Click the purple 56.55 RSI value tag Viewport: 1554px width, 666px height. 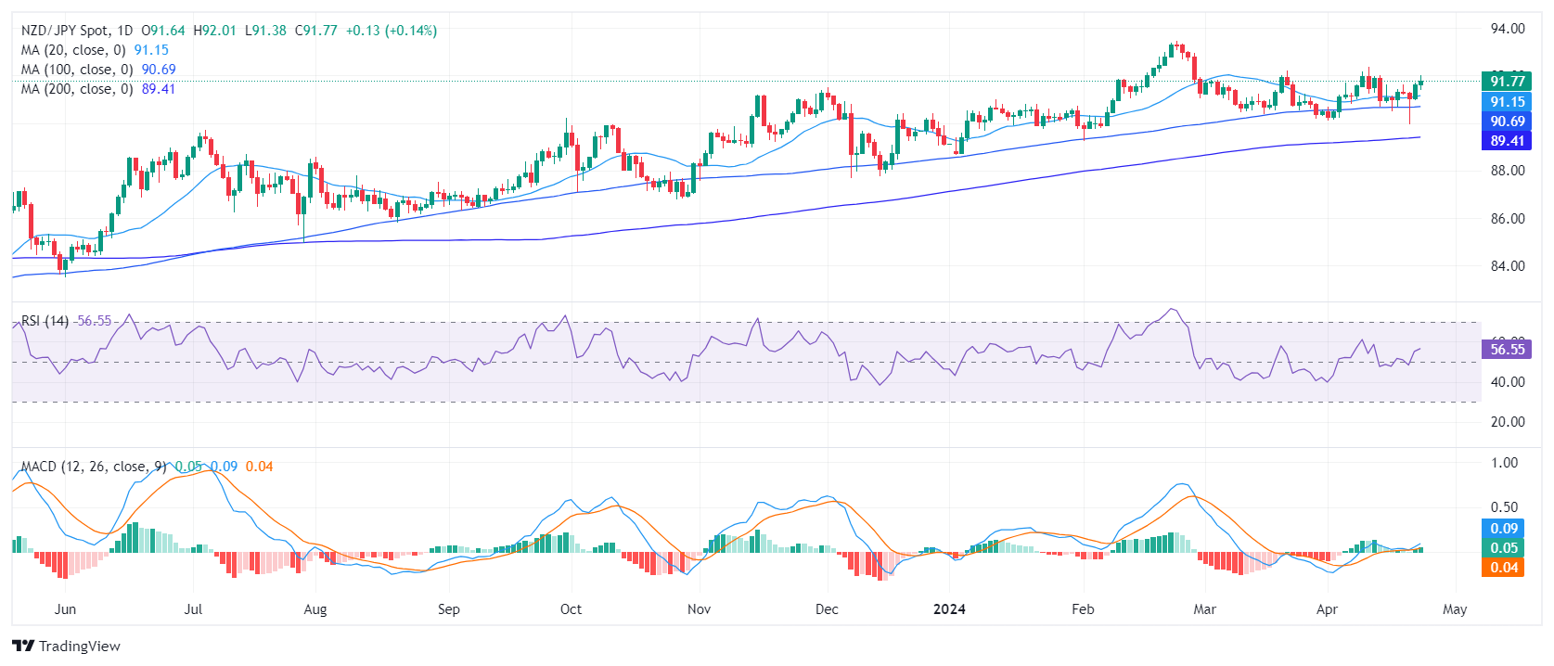[1507, 350]
